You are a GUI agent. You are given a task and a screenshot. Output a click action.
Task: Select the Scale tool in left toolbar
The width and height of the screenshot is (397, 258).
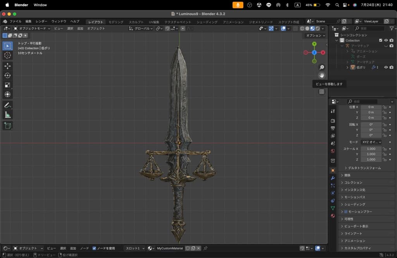coord(7,85)
